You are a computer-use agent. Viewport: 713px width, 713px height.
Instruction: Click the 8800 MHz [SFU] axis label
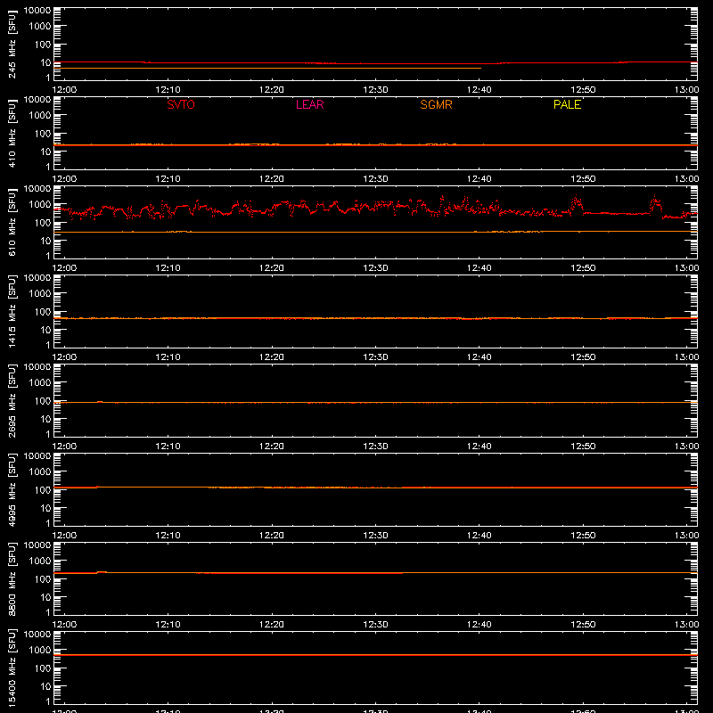[x=12, y=578]
